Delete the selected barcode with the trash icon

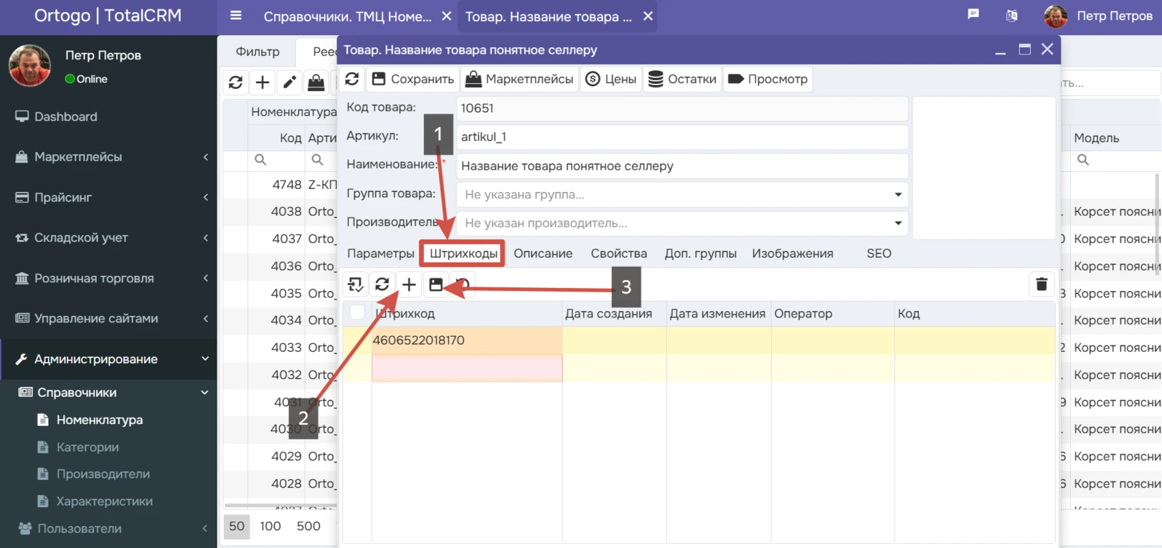click(1041, 284)
